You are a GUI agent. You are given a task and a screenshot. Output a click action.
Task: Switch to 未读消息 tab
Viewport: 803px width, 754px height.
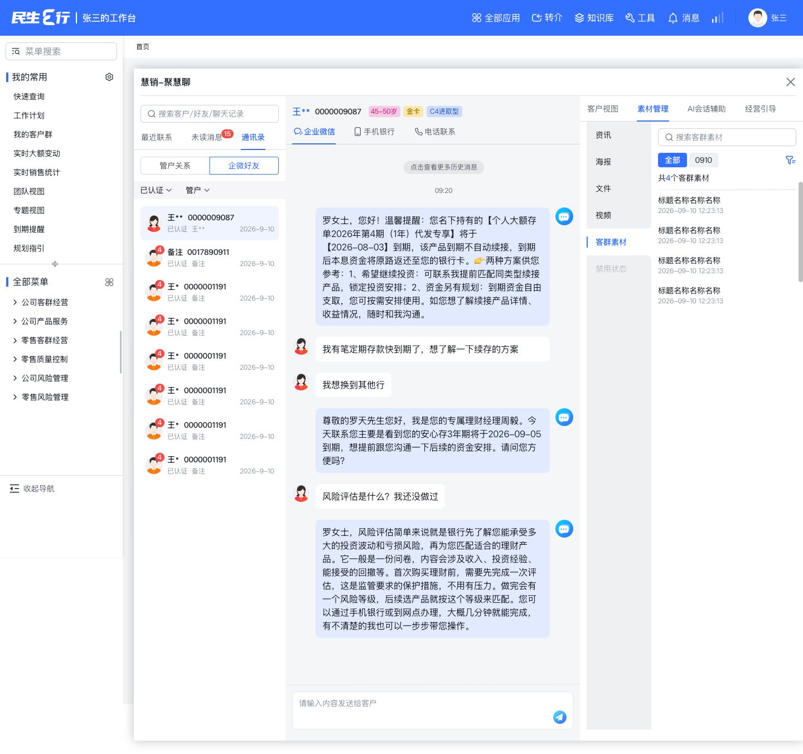click(207, 137)
